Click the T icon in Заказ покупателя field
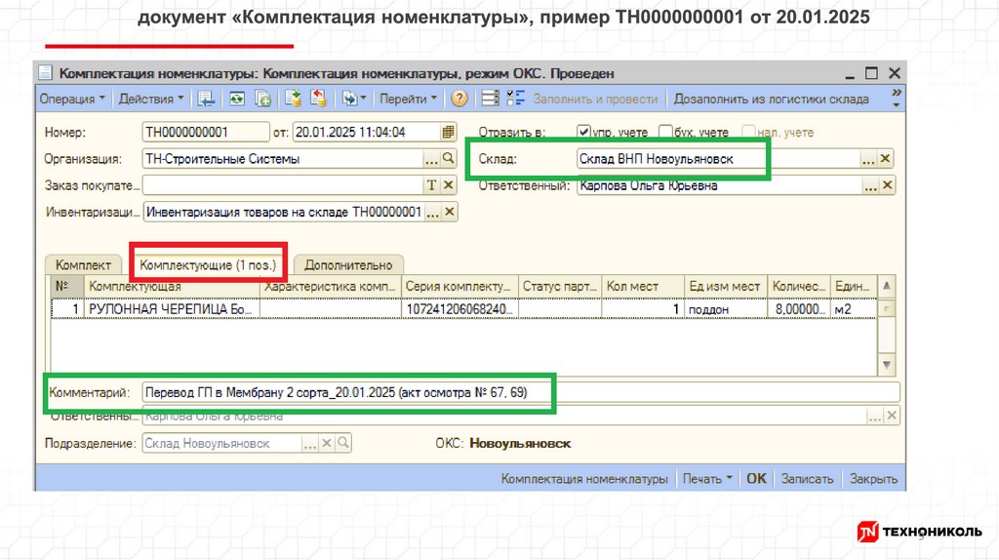999x560 pixels. tap(432, 185)
